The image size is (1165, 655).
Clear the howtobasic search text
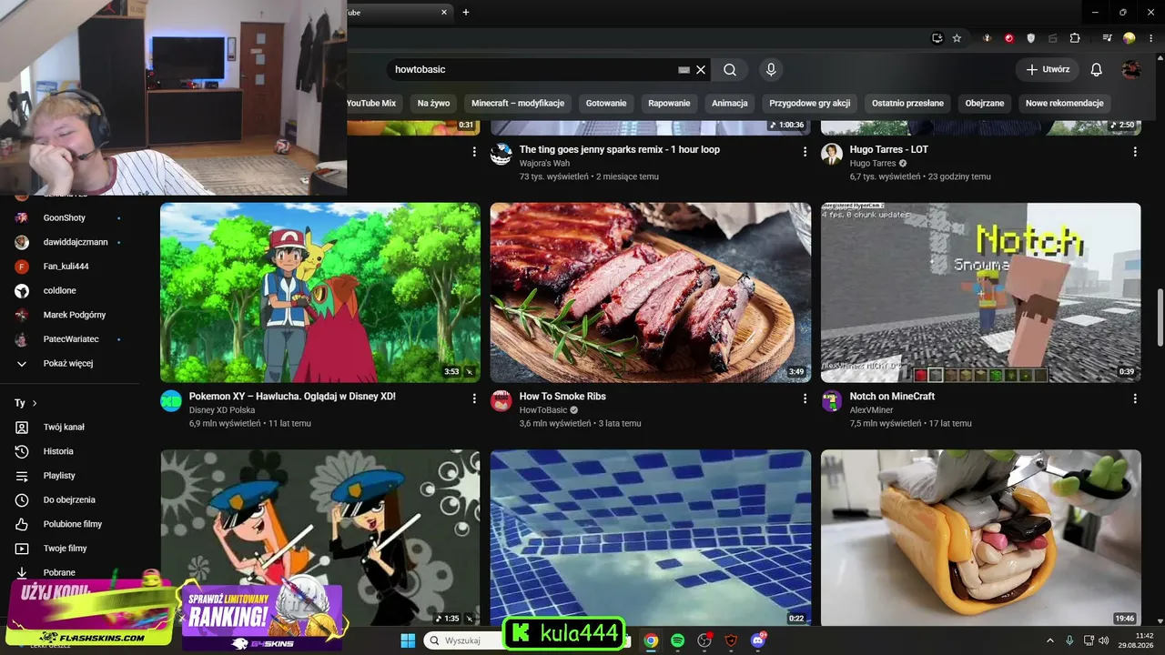[x=701, y=69]
